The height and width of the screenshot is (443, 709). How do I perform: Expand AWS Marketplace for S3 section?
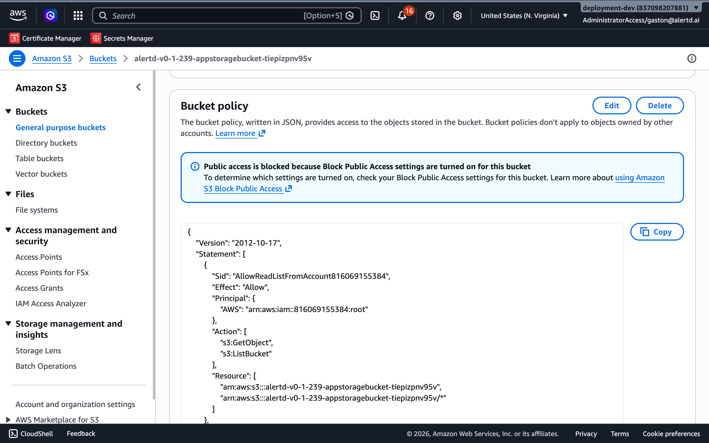point(9,419)
